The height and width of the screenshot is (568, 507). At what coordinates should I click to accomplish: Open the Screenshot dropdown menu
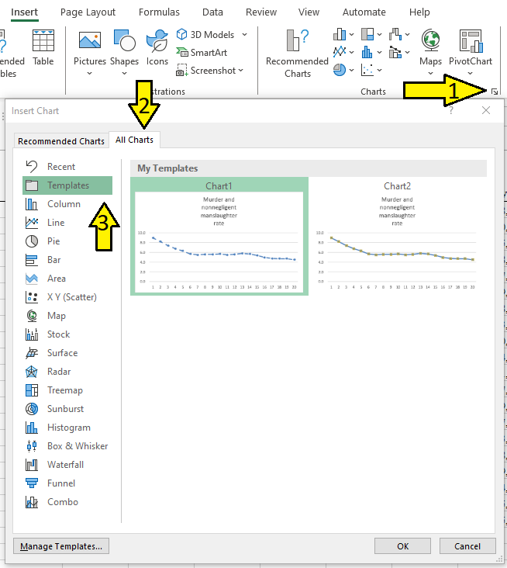pyautogui.click(x=240, y=71)
